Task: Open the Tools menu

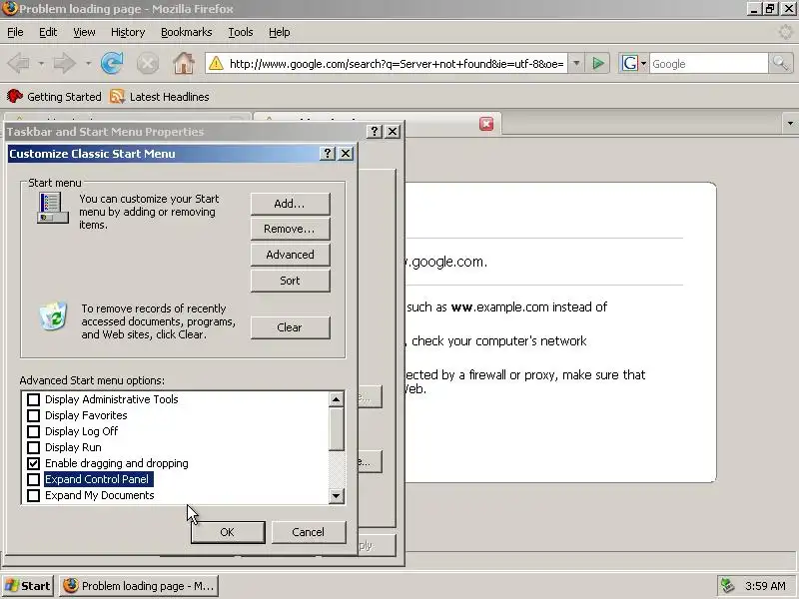Action: (x=241, y=32)
